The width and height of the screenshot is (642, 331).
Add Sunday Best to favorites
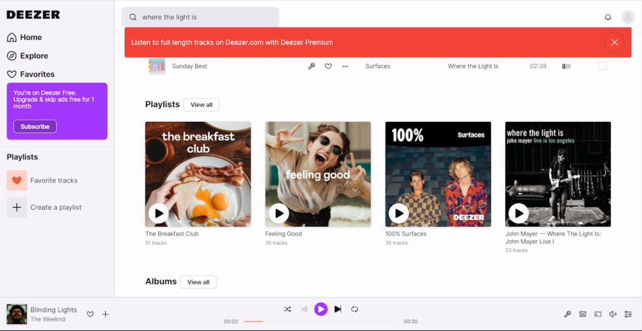[329, 66]
